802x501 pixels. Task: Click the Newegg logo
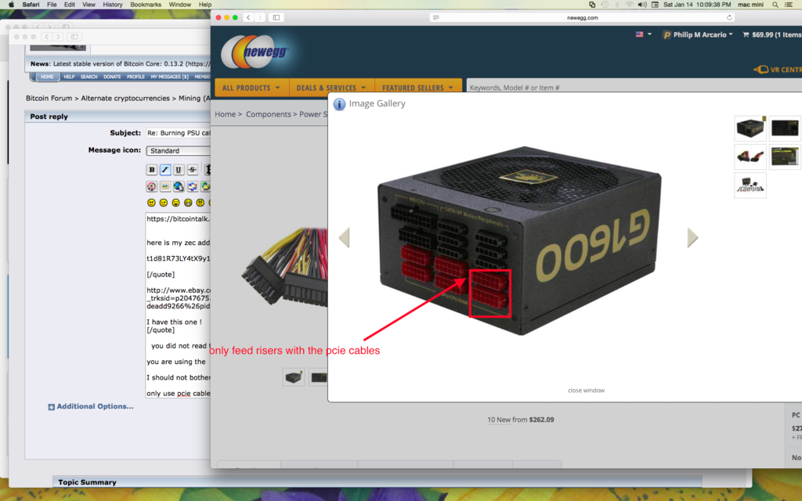(x=256, y=52)
